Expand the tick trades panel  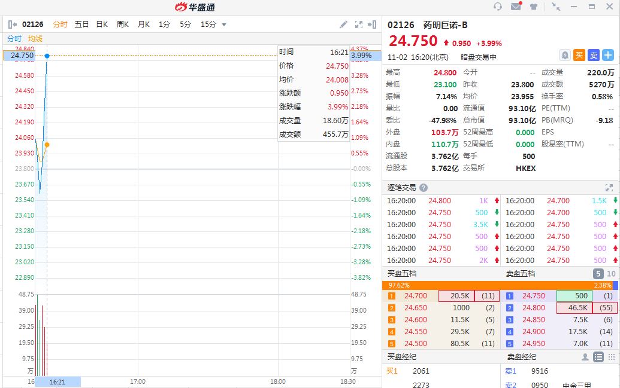tap(609, 188)
